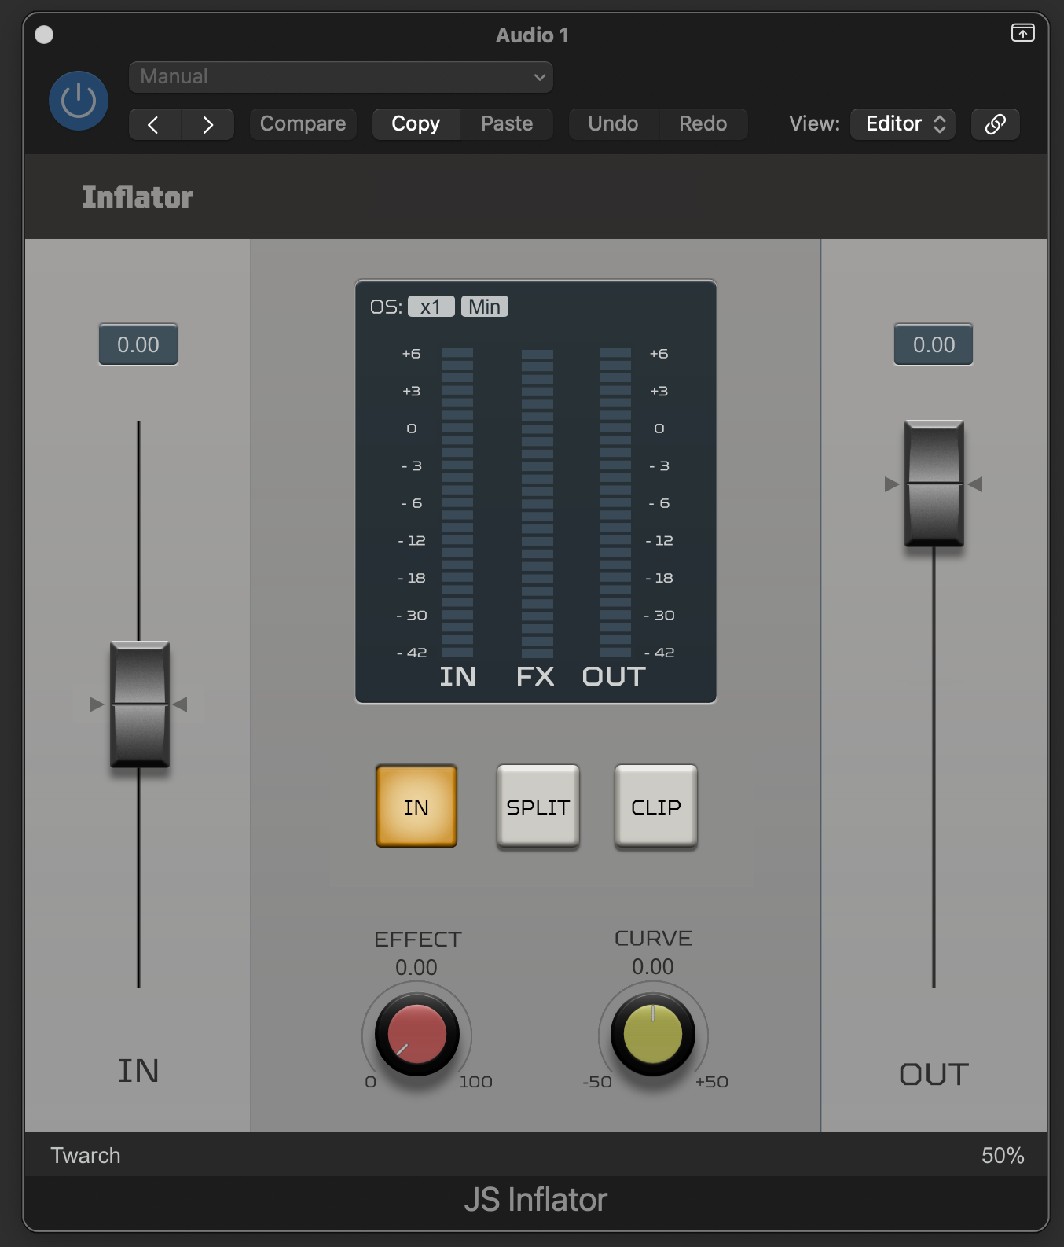The image size is (1064, 1247).
Task: Click Undo in the plugin header
Action: pos(613,124)
